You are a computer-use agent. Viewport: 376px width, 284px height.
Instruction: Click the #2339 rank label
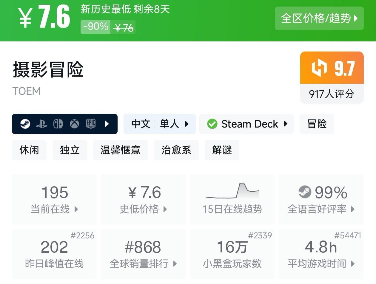(x=260, y=236)
